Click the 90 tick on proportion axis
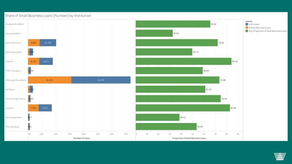The height and width of the screenshot is (164, 292). [238, 134]
